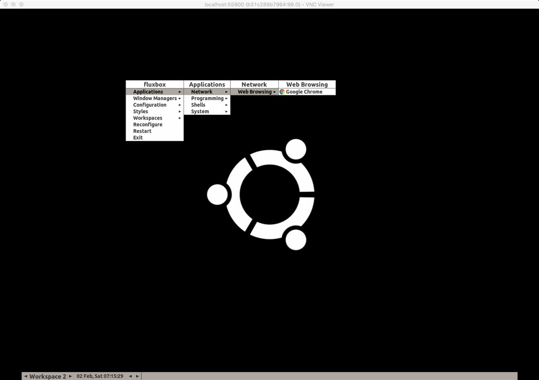The height and width of the screenshot is (380, 539).
Task: Launch Google Chrome from Web Browsing menu
Action: (x=307, y=92)
